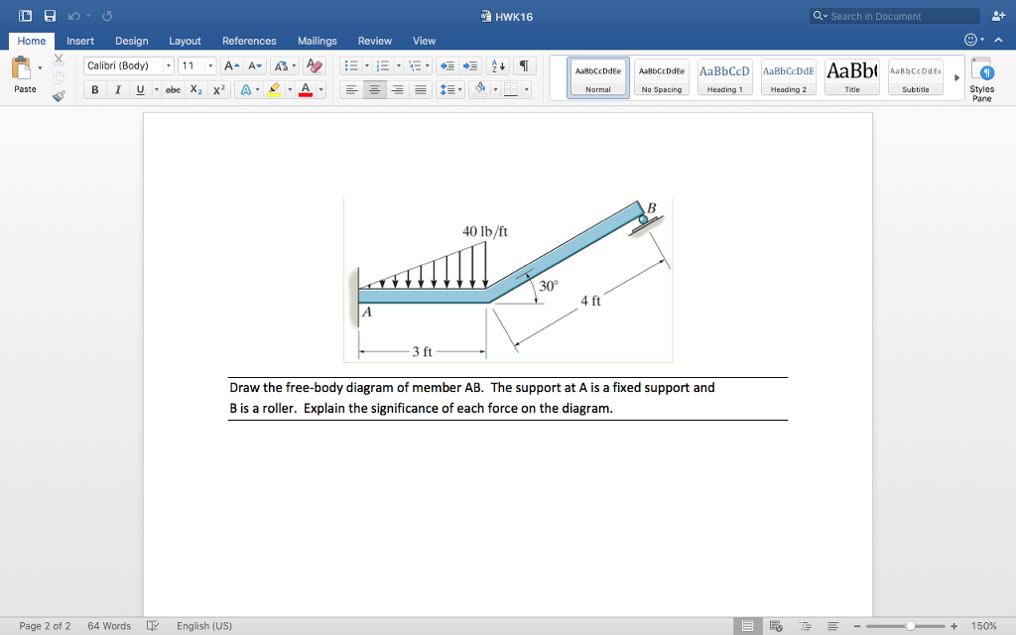Open the Styles Pane
1016x635 pixels.
981,79
